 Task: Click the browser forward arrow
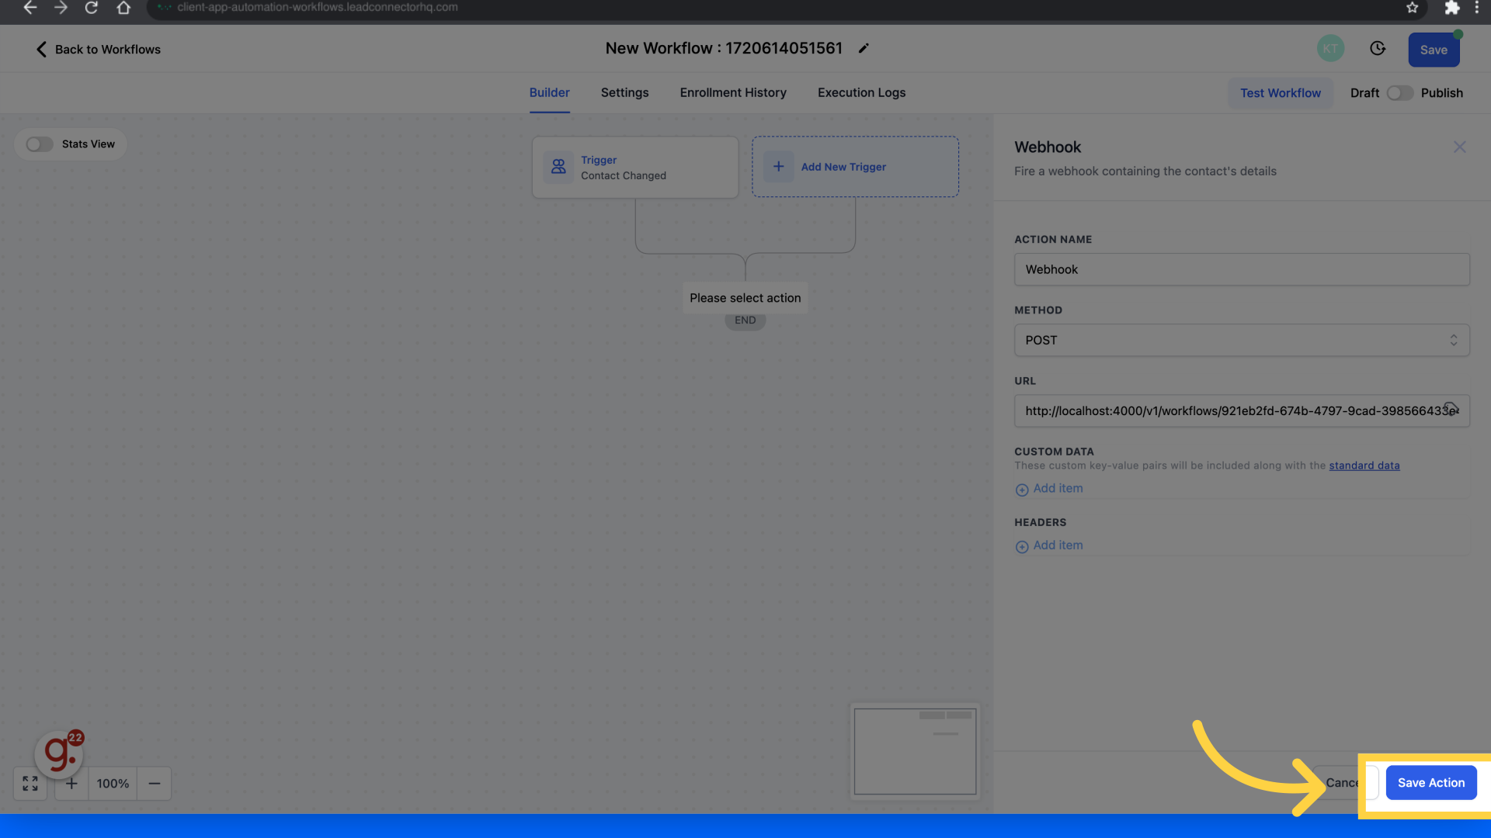pos(61,8)
